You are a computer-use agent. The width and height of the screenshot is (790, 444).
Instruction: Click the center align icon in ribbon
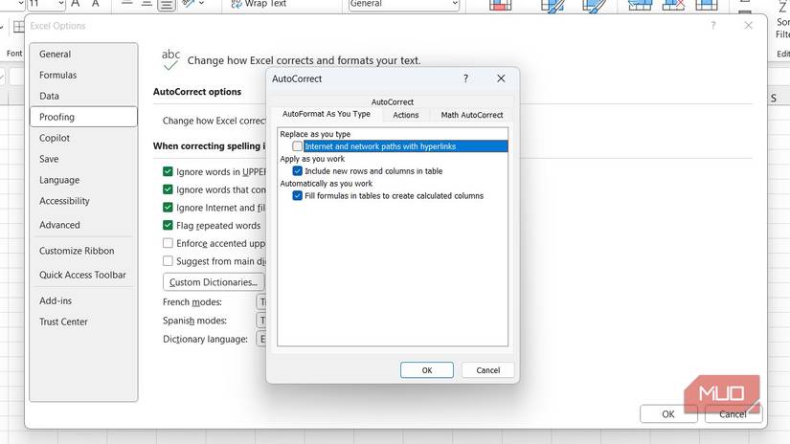[147, 4]
